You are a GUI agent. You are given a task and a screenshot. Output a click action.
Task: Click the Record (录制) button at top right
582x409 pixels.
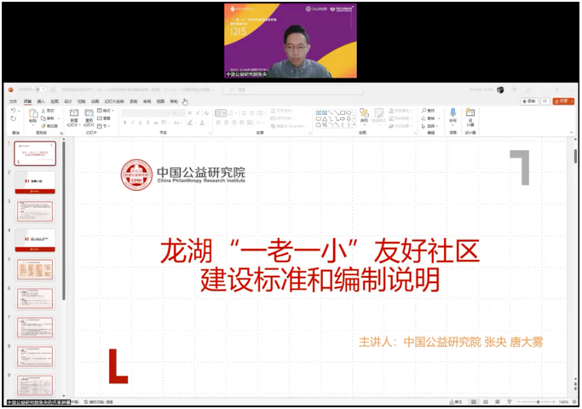(529, 101)
